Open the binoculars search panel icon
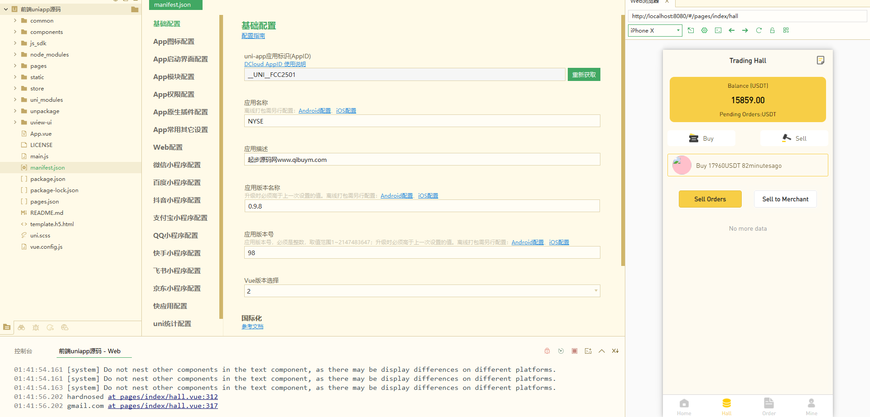 (21, 327)
